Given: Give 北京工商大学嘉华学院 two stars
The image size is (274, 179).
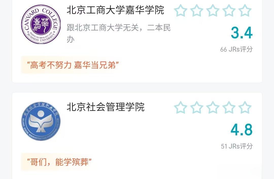Looking at the screenshot, I should click(197, 10).
